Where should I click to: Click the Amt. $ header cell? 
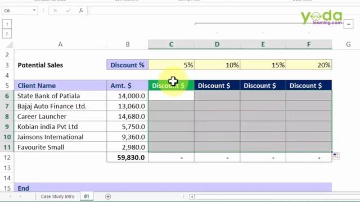(x=128, y=85)
